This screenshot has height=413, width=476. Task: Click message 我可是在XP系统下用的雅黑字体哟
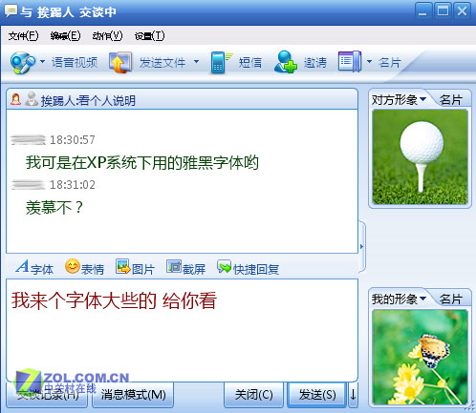[x=142, y=162]
